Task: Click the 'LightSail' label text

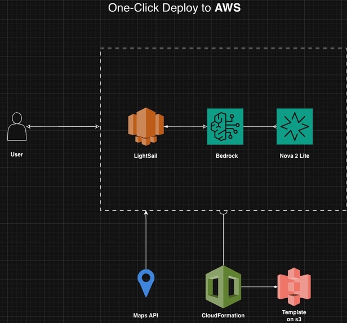Action: click(145, 156)
